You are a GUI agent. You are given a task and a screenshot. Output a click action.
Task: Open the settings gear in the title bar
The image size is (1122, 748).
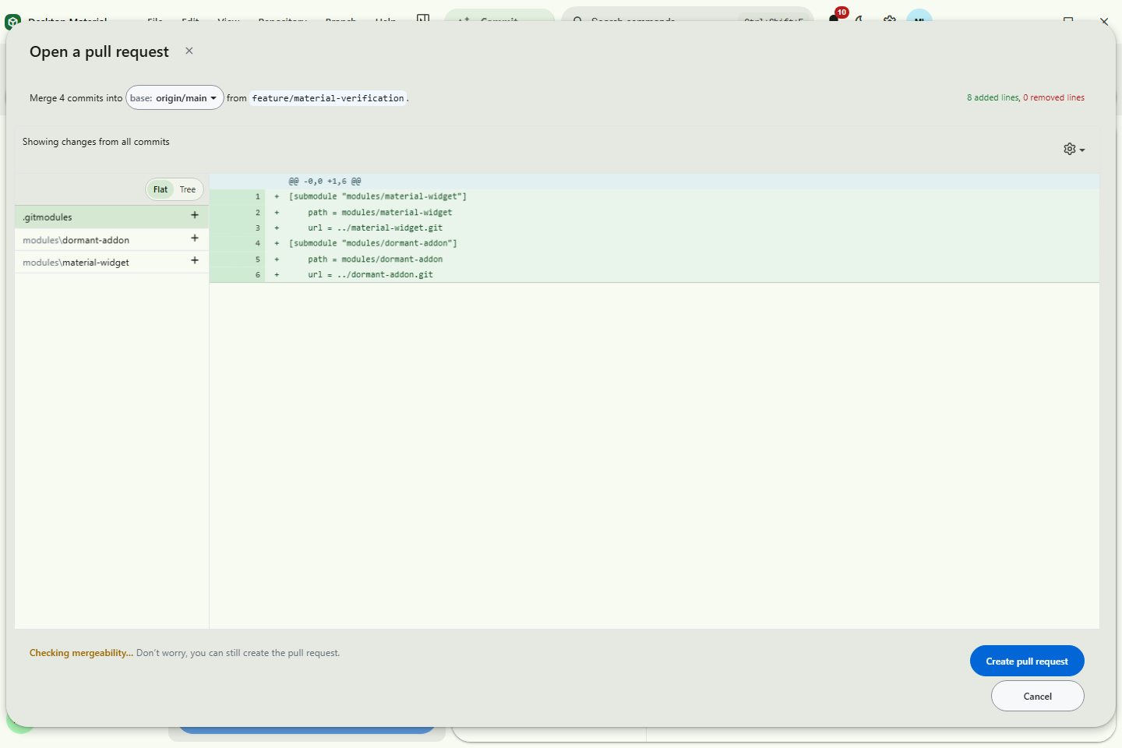click(x=889, y=19)
